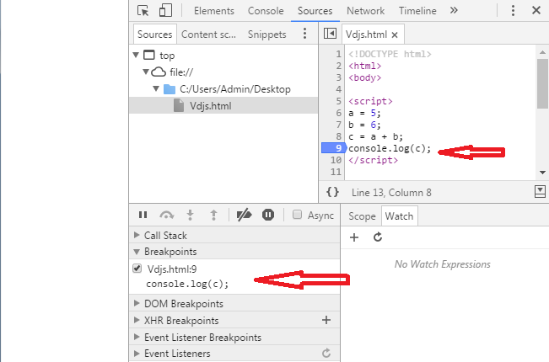The width and height of the screenshot is (549, 362).
Task: Click the inspect element picker icon
Action: (x=143, y=11)
